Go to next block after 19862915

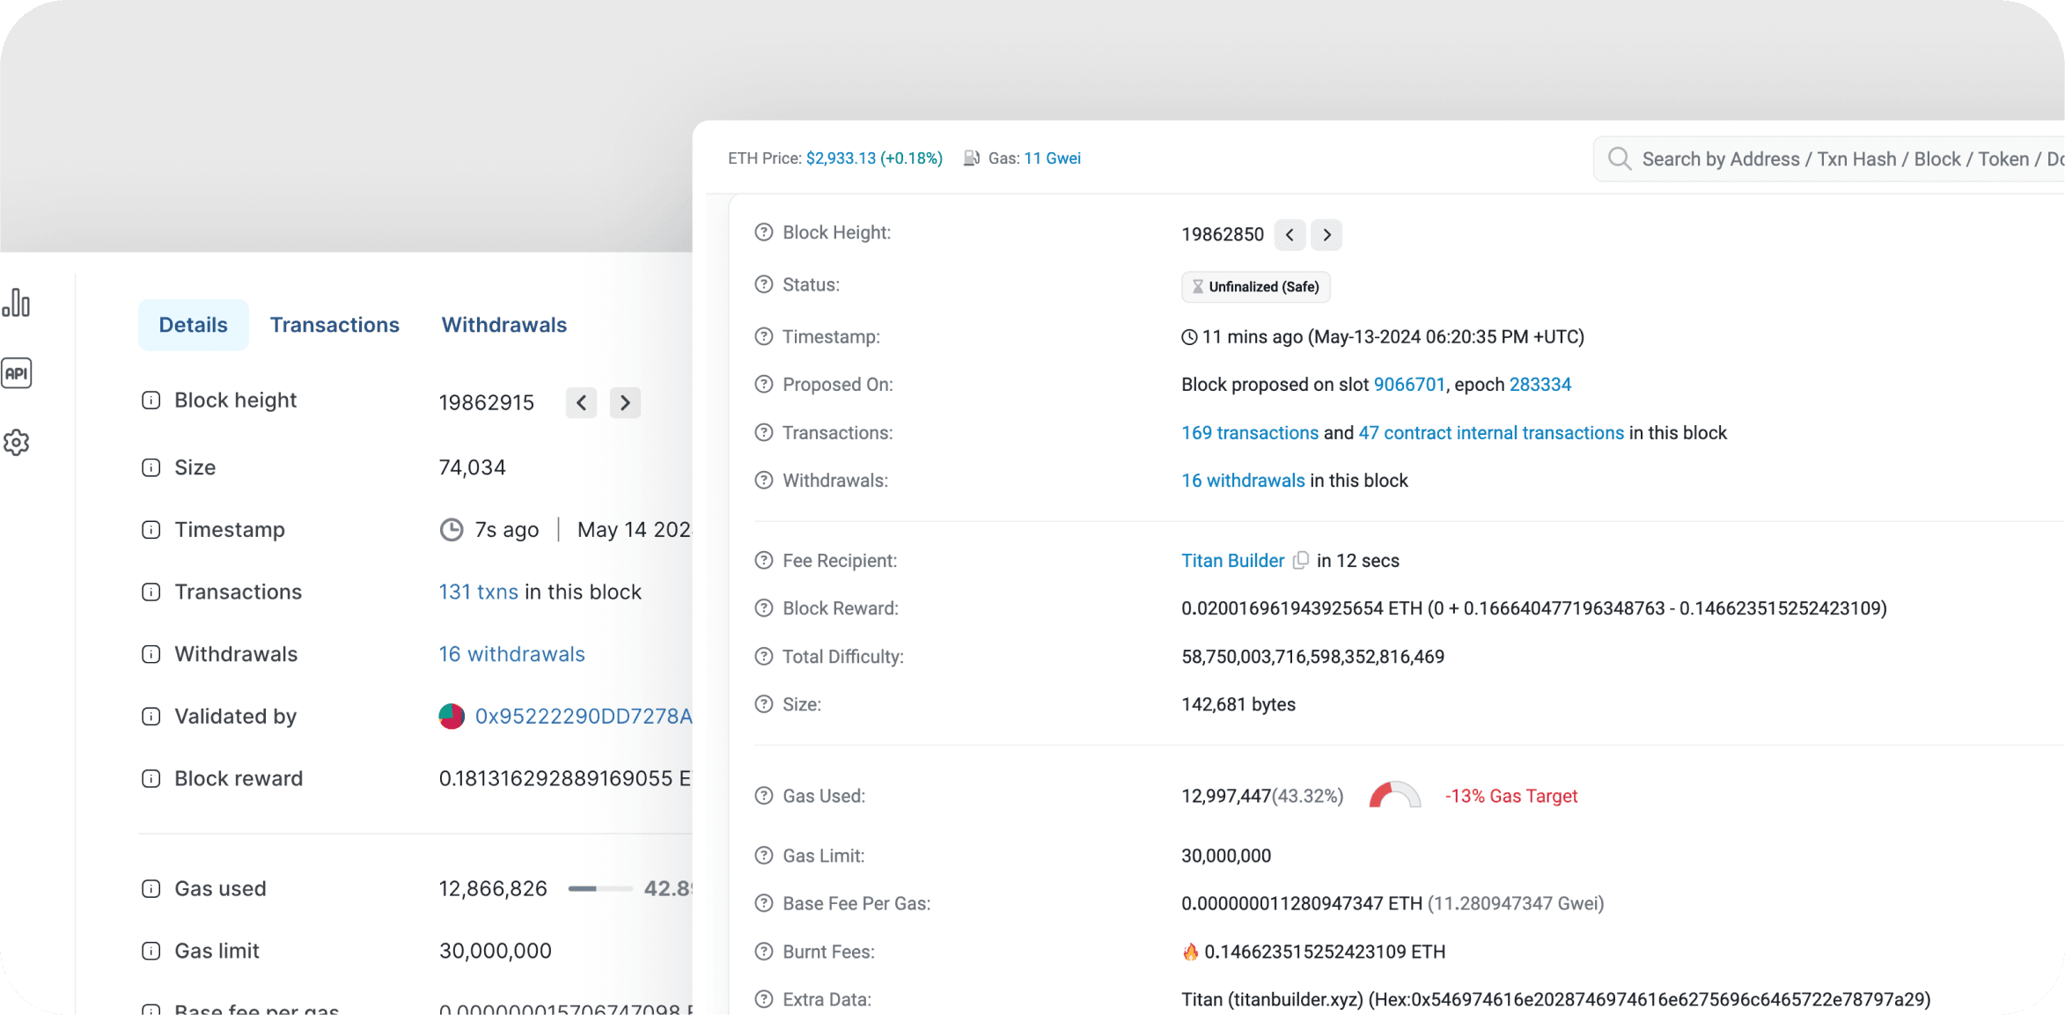[x=625, y=403]
